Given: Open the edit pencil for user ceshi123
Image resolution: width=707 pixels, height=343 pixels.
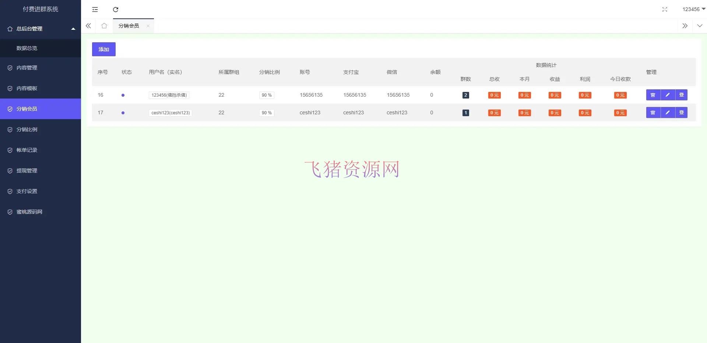Looking at the screenshot, I should pos(667,112).
